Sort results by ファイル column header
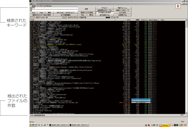The width and height of the screenshot is (188, 127). (72, 20)
